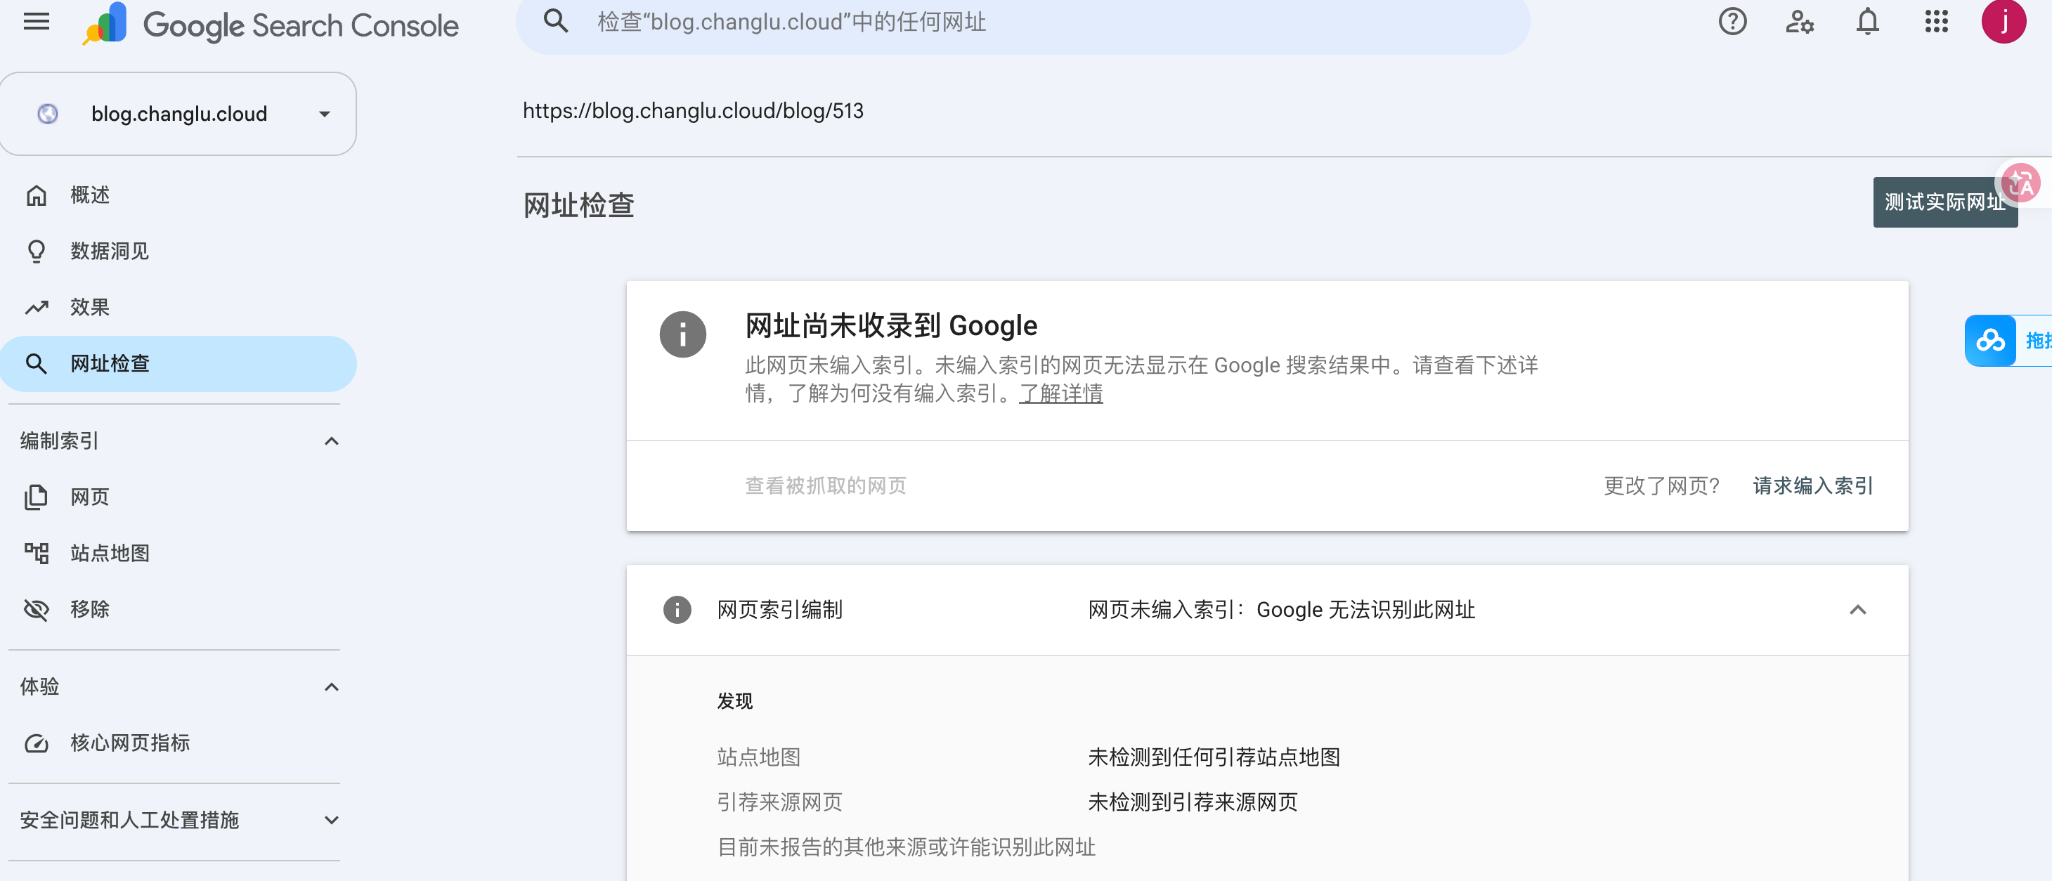The height and width of the screenshot is (881, 2052).
Task: Open the Google apps grid
Action: (x=1936, y=22)
